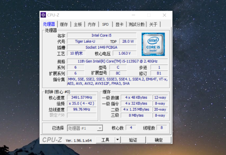
Task: Click the L1 instruction 4 x 32 KBytes
Action: point(136,103)
